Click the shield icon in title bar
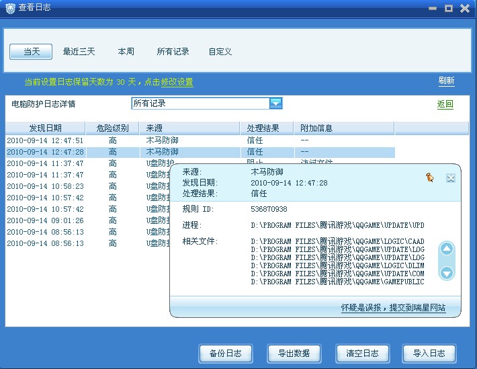 (x=10, y=8)
